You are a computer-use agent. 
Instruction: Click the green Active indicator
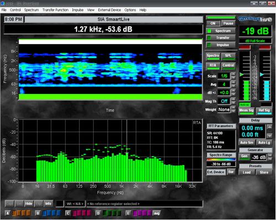click(245, 105)
